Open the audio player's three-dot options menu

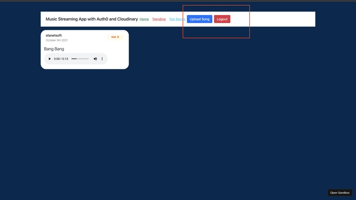tap(102, 59)
